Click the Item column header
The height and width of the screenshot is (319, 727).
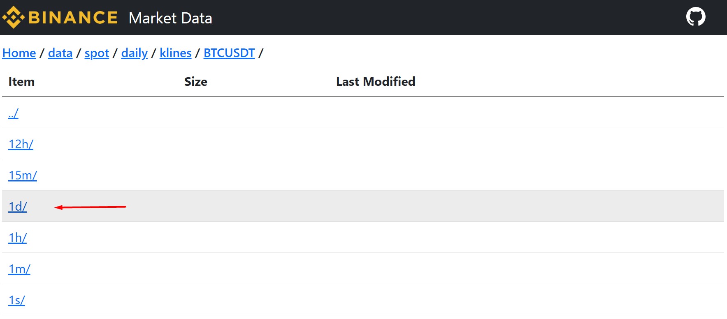[21, 82]
